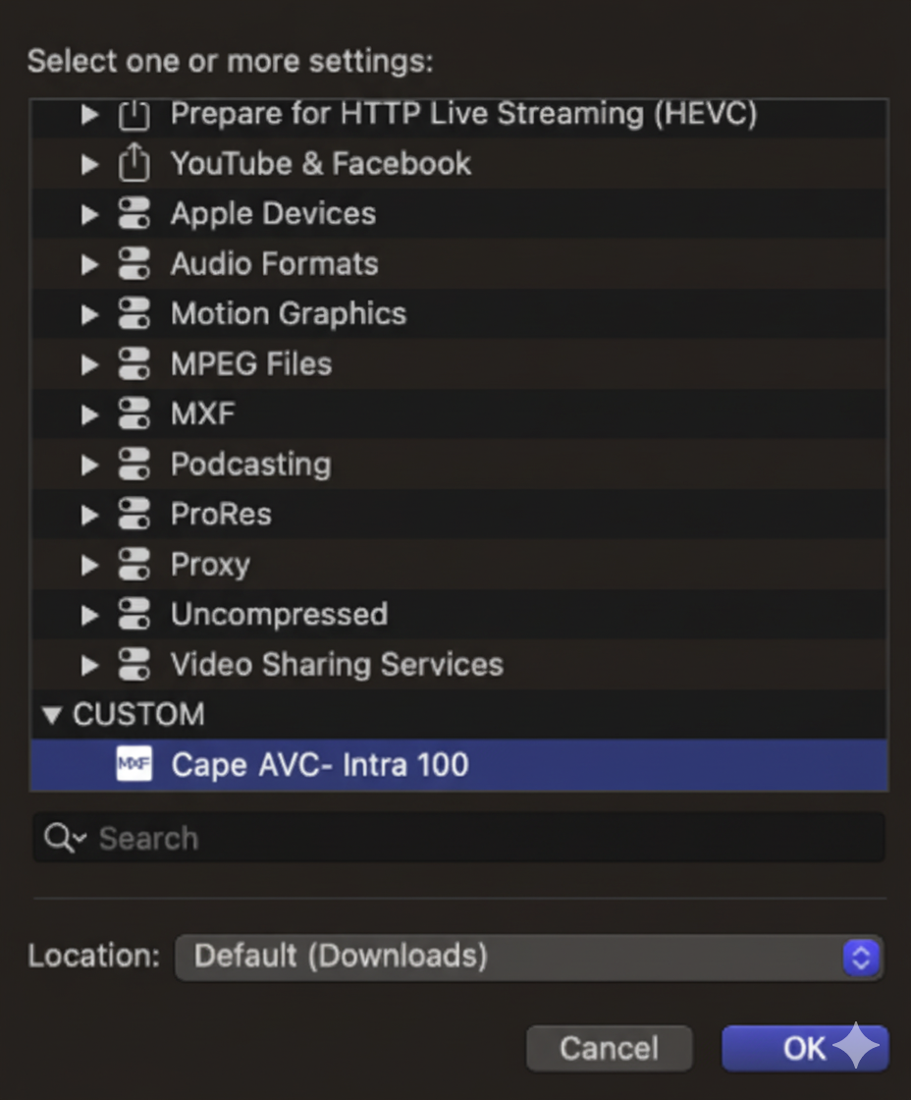
Task: Select the Cape AVC- Intra 100 preset
Action: pyautogui.click(x=319, y=765)
